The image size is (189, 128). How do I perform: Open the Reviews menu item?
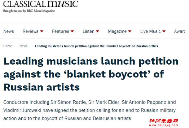click(x=31, y=31)
